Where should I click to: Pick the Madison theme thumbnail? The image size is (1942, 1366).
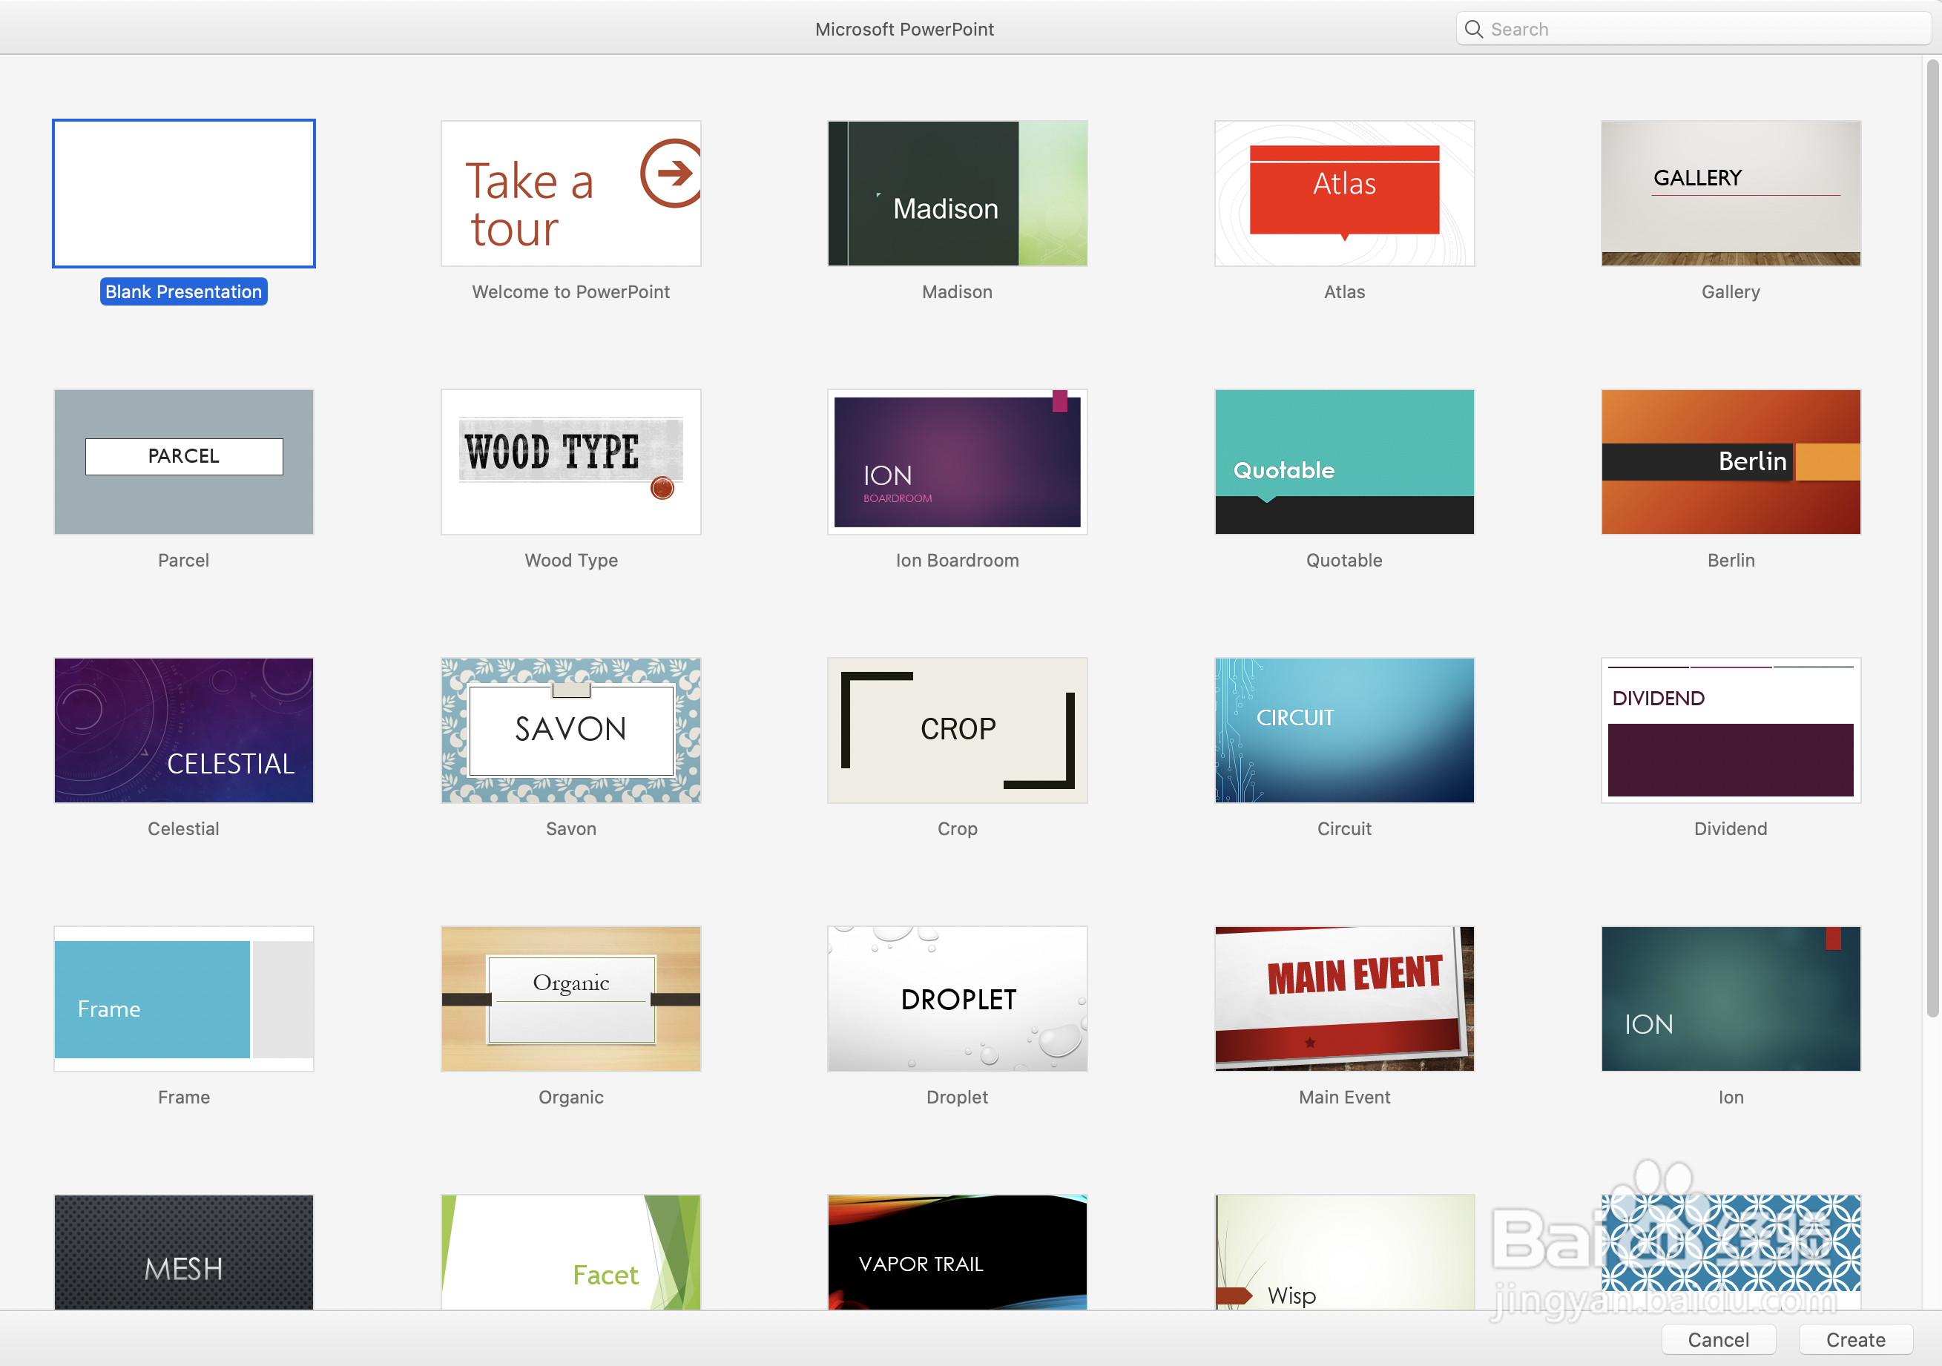click(x=957, y=193)
